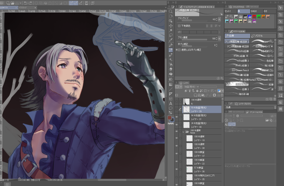Screen dimensions: 284x186
Task: Click the ki layer thumbnail
Action: [x=186, y=102]
